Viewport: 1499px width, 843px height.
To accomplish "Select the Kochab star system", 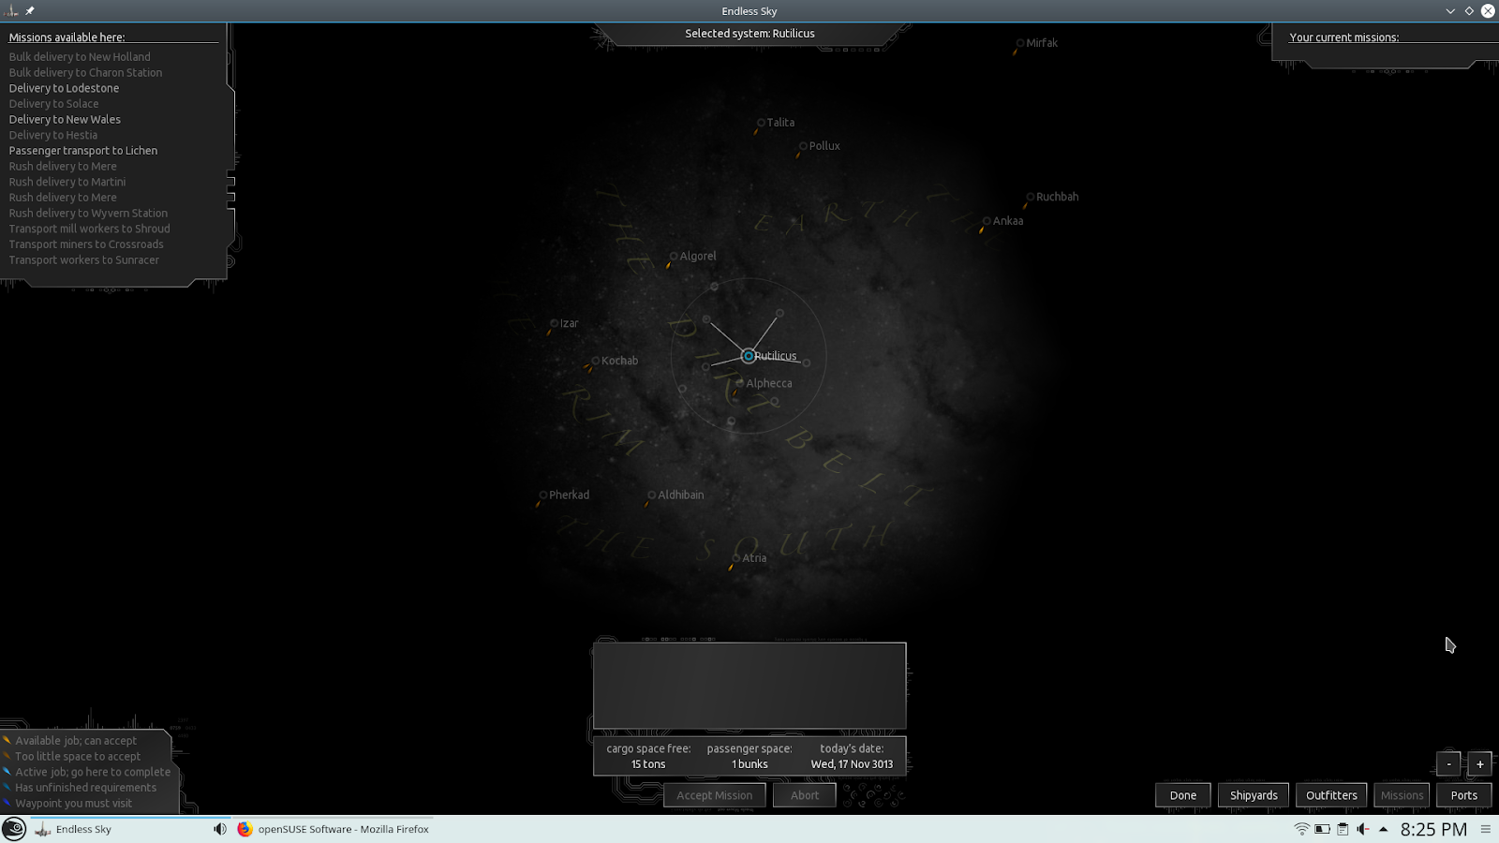I will click(595, 361).
